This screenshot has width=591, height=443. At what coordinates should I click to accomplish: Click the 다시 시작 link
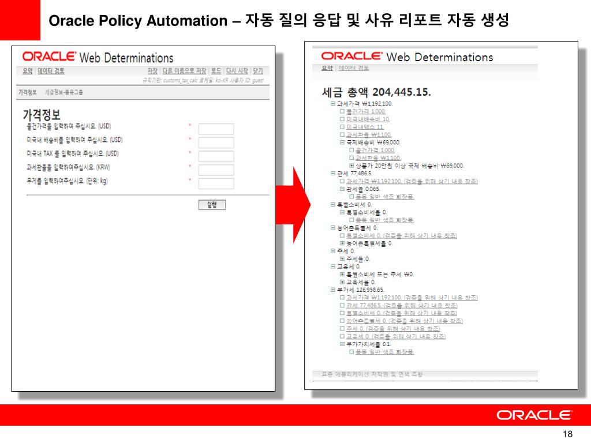237,71
